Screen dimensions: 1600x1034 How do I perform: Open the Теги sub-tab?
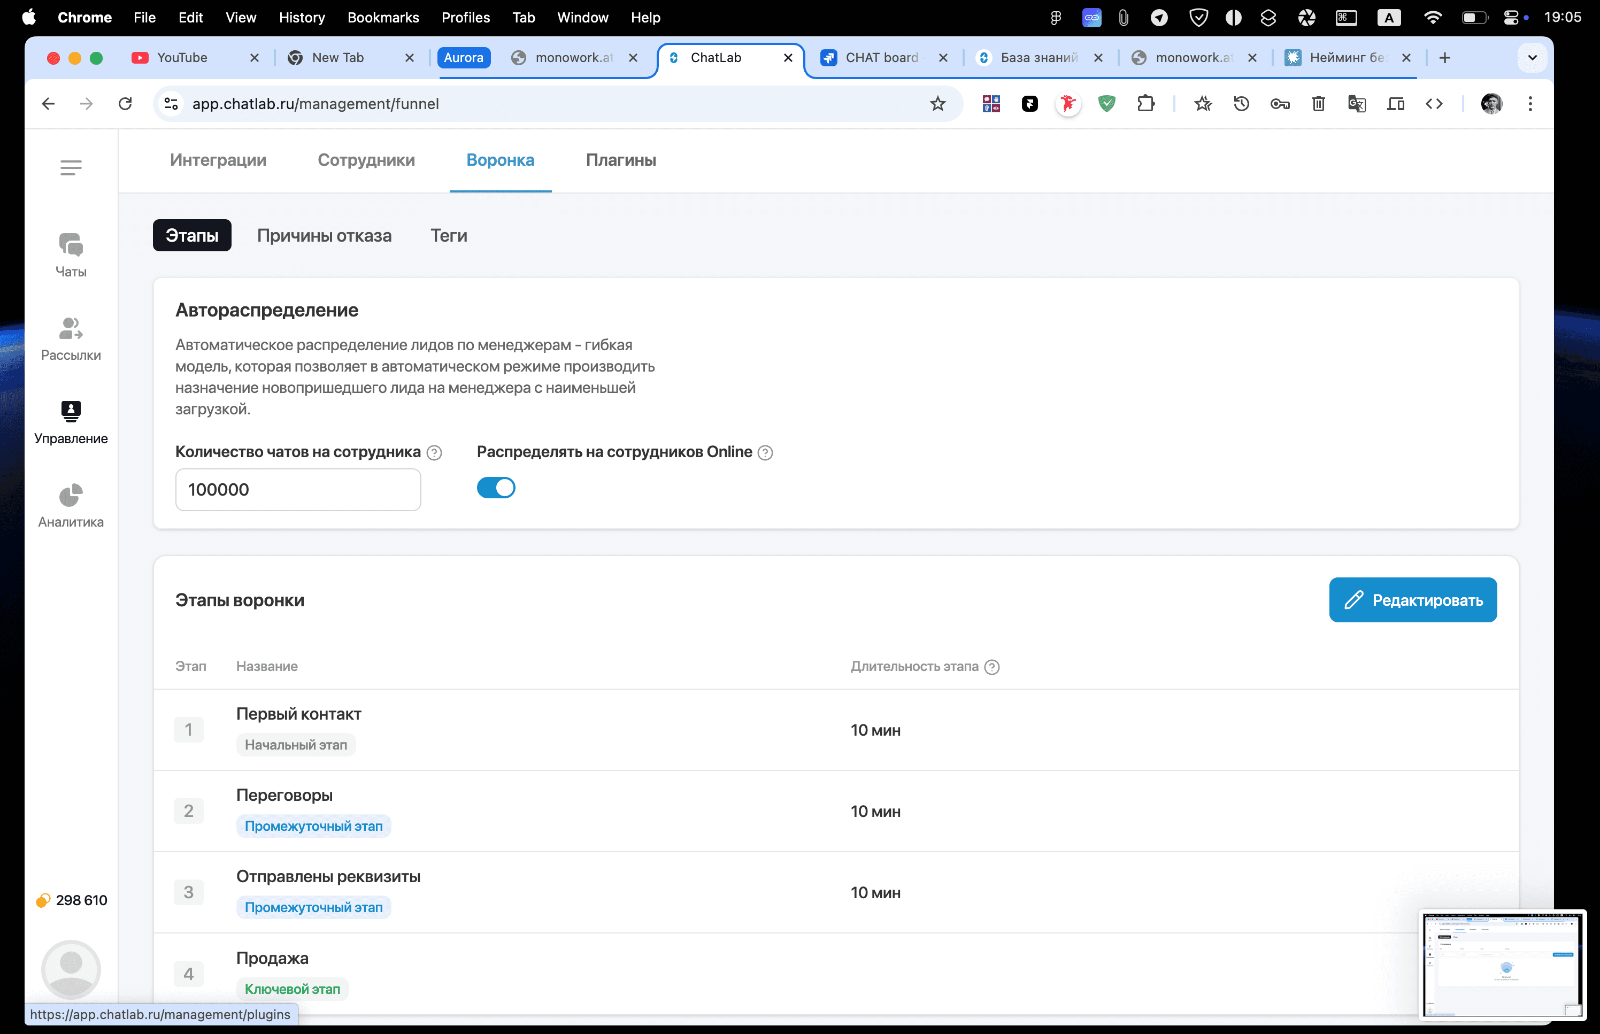[x=449, y=236]
